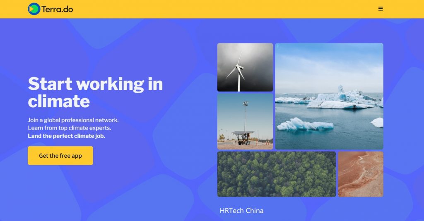
Task: Click the bold Land the perfect climate job text
Action: pyautogui.click(x=67, y=136)
